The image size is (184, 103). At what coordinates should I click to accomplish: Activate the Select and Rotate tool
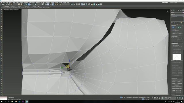coord(31,4)
